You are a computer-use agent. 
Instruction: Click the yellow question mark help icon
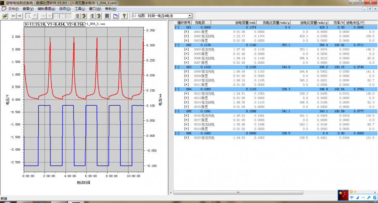click(x=124, y=16)
